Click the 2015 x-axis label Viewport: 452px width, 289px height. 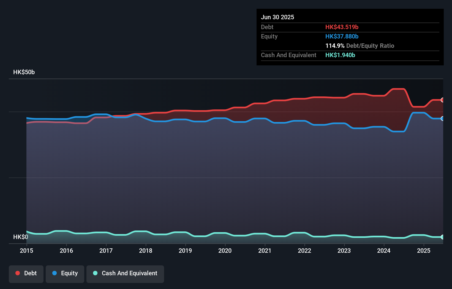pyautogui.click(x=26, y=251)
